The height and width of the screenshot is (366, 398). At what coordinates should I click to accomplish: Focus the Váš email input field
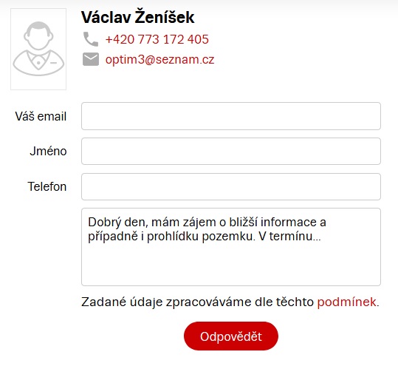click(231, 116)
